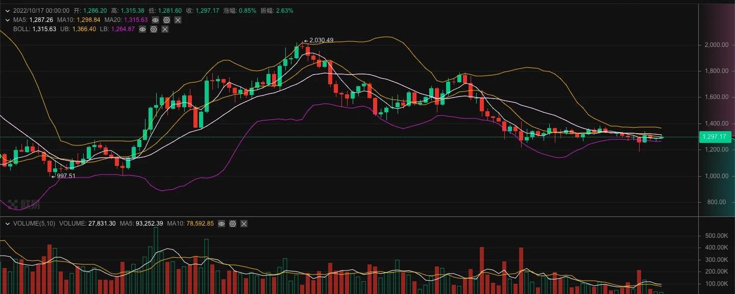Remove the BOLL indicator with its X icon
This screenshot has width=735, height=294.
pyautogui.click(x=165, y=29)
